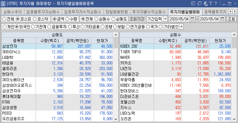This screenshot has width=238, height=123.
Task: Select the KODEX 200선물인버 row
Action: [x=175, y=85]
